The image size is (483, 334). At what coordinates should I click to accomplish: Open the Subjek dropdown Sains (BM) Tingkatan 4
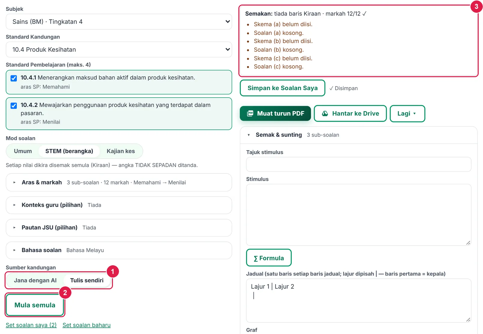point(119,22)
